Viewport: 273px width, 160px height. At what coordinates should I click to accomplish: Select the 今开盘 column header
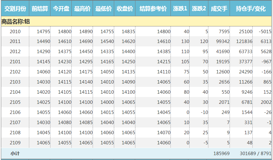tap(61, 9)
